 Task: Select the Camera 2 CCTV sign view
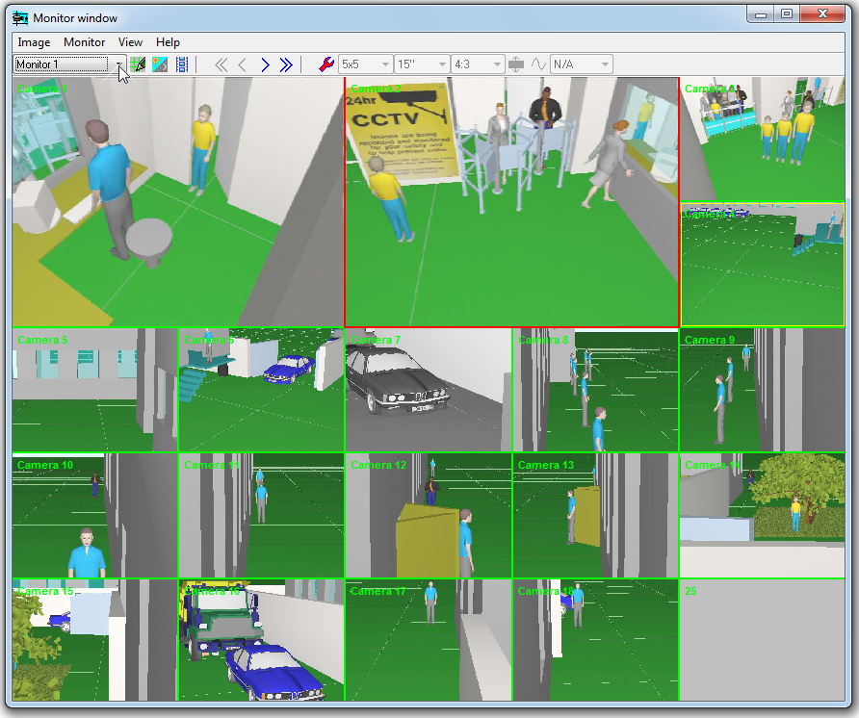pos(511,202)
